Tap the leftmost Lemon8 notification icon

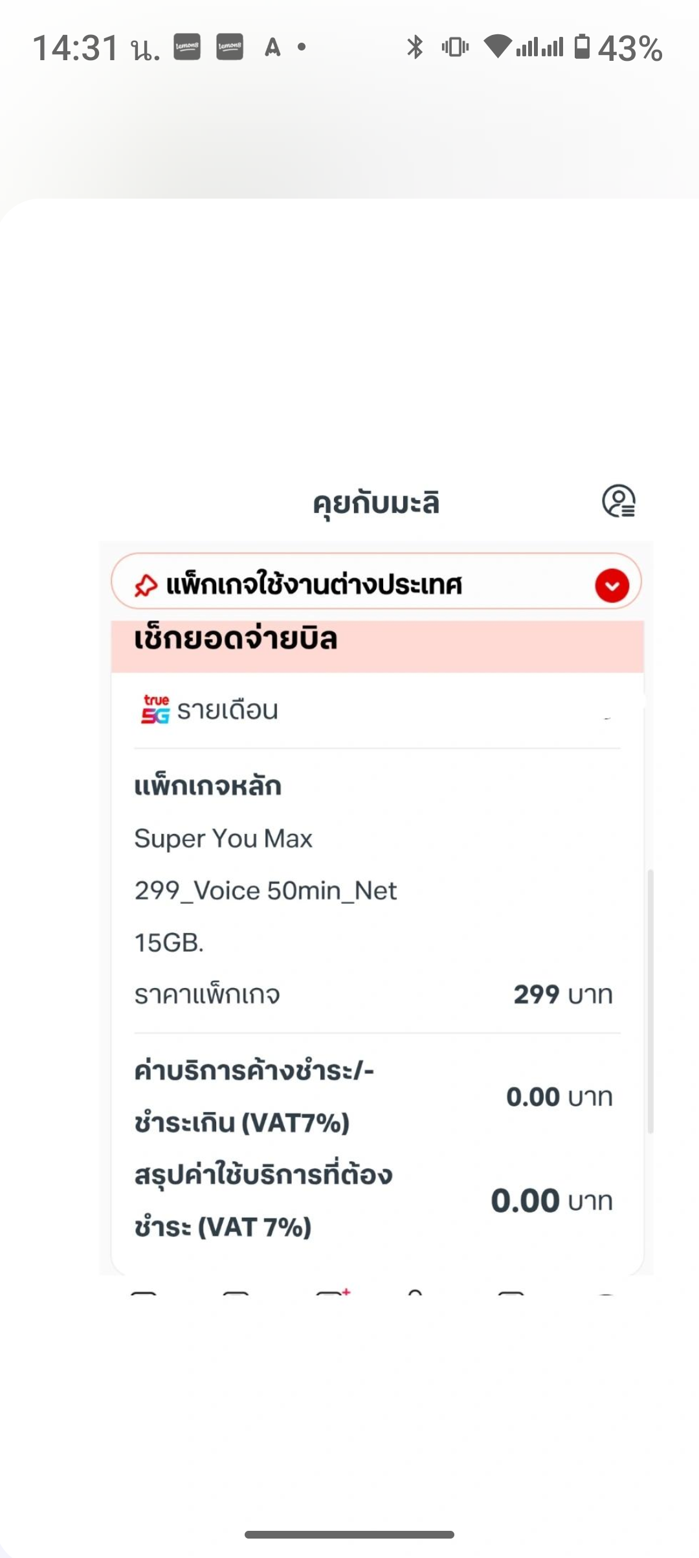(x=187, y=47)
